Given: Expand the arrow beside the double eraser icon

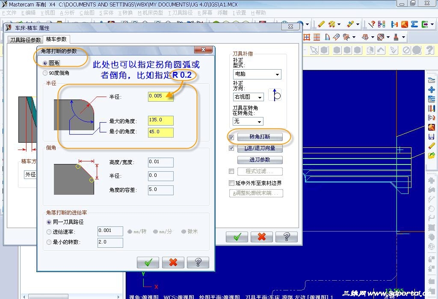Looking at the screenshot, I should tap(339, 24).
